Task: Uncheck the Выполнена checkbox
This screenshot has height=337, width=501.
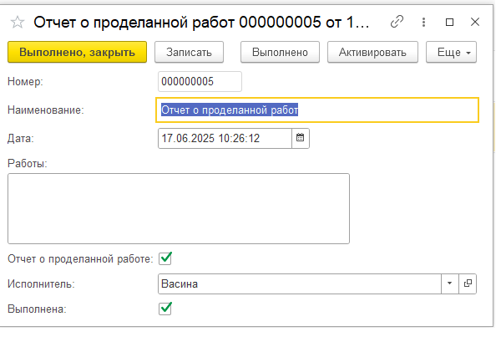Action: pyautogui.click(x=165, y=309)
